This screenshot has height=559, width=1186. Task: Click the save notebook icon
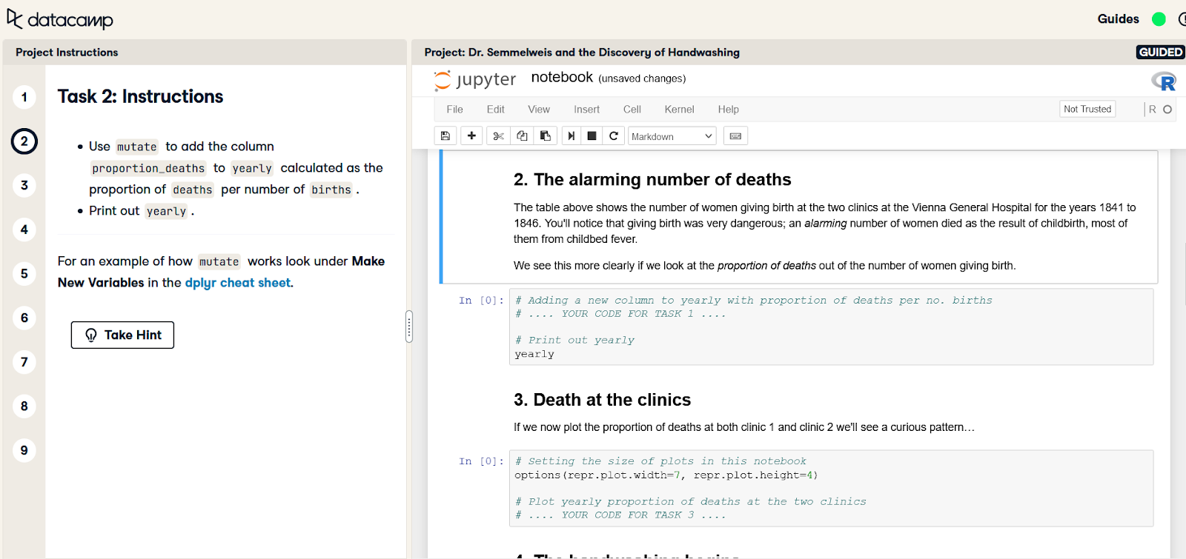445,136
